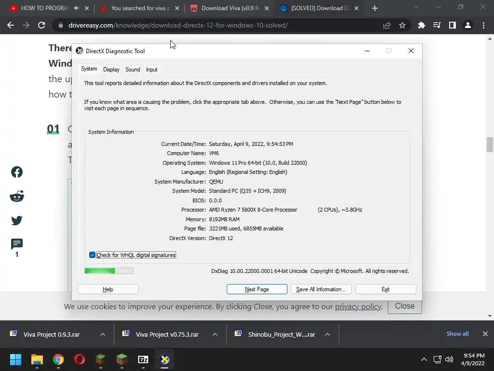Click the page scrollbar down arrow

tap(490, 316)
